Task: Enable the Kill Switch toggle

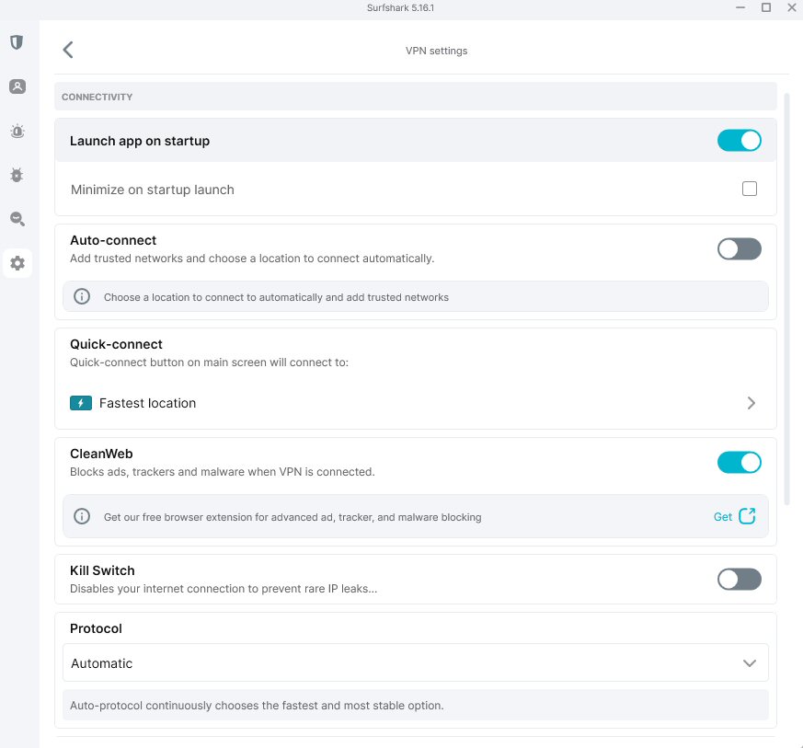Action: click(x=739, y=579)
